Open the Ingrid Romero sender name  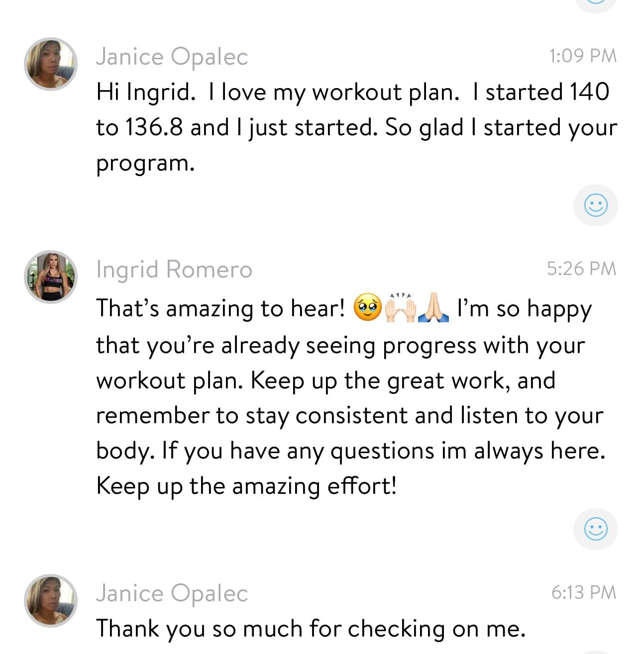coord(174,270)
